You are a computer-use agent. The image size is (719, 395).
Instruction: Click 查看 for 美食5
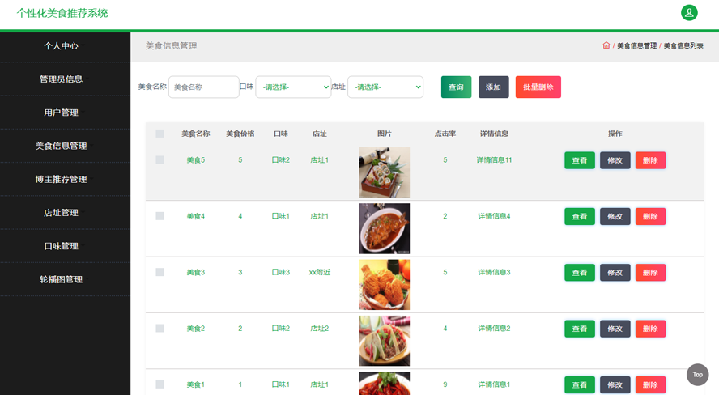580,160
